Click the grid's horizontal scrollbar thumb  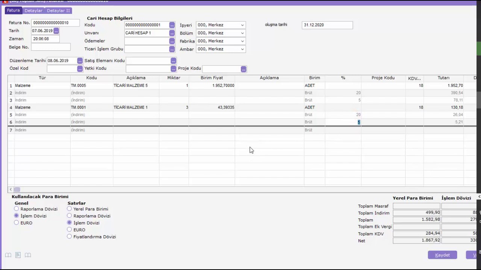[17, 189]
